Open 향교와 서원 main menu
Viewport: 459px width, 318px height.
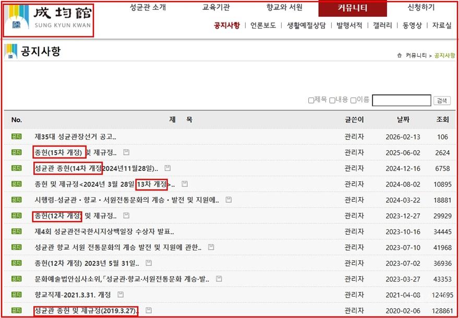[x=284, y=8]
